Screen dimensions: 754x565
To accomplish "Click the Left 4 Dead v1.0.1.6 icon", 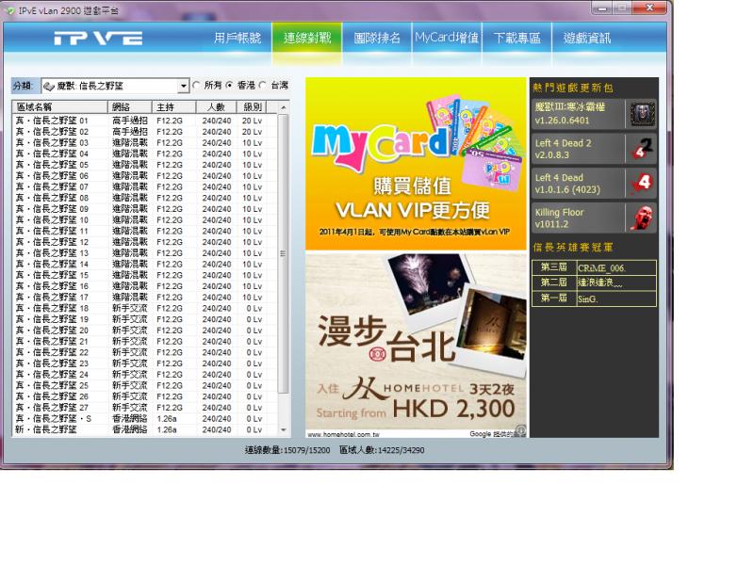I will pos(643,183).
